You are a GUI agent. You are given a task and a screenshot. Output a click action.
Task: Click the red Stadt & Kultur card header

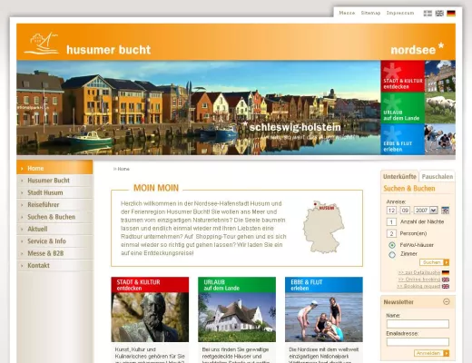coord(150,285)
